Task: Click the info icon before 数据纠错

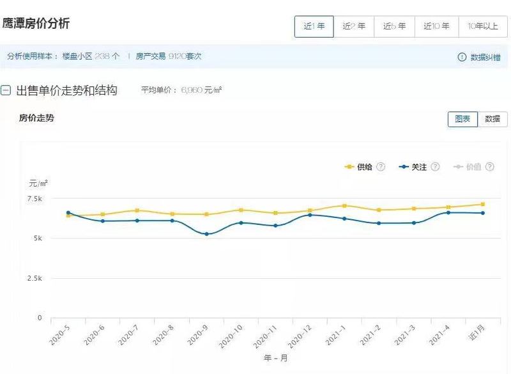Action: tap(461, 56)
